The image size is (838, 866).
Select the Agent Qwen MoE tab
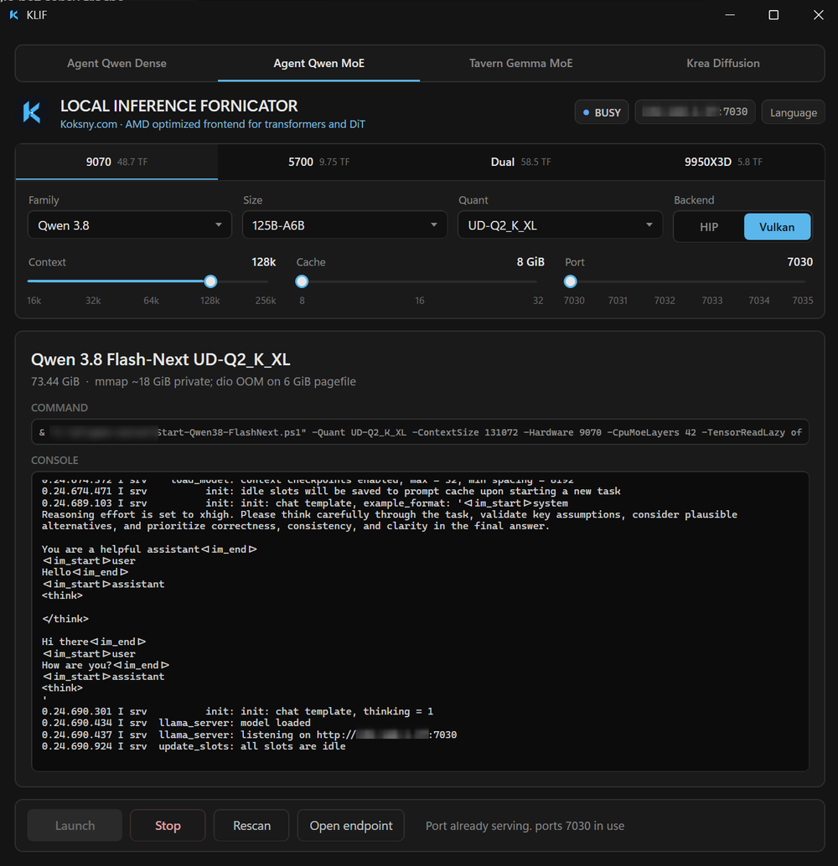click(319, 63)
